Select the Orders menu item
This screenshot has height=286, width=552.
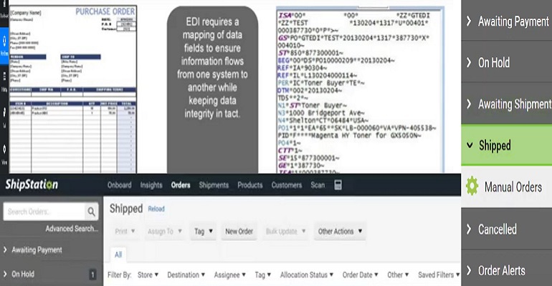[x=181, y=185]
